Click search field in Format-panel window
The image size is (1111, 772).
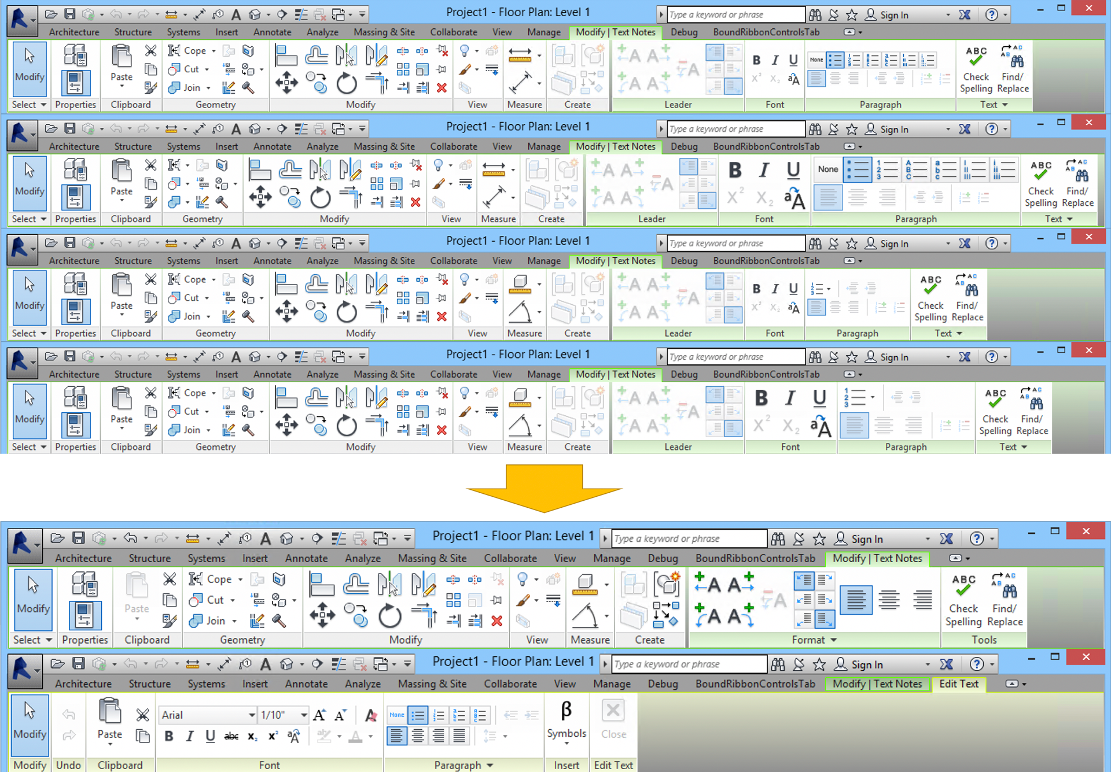[689, 538]
